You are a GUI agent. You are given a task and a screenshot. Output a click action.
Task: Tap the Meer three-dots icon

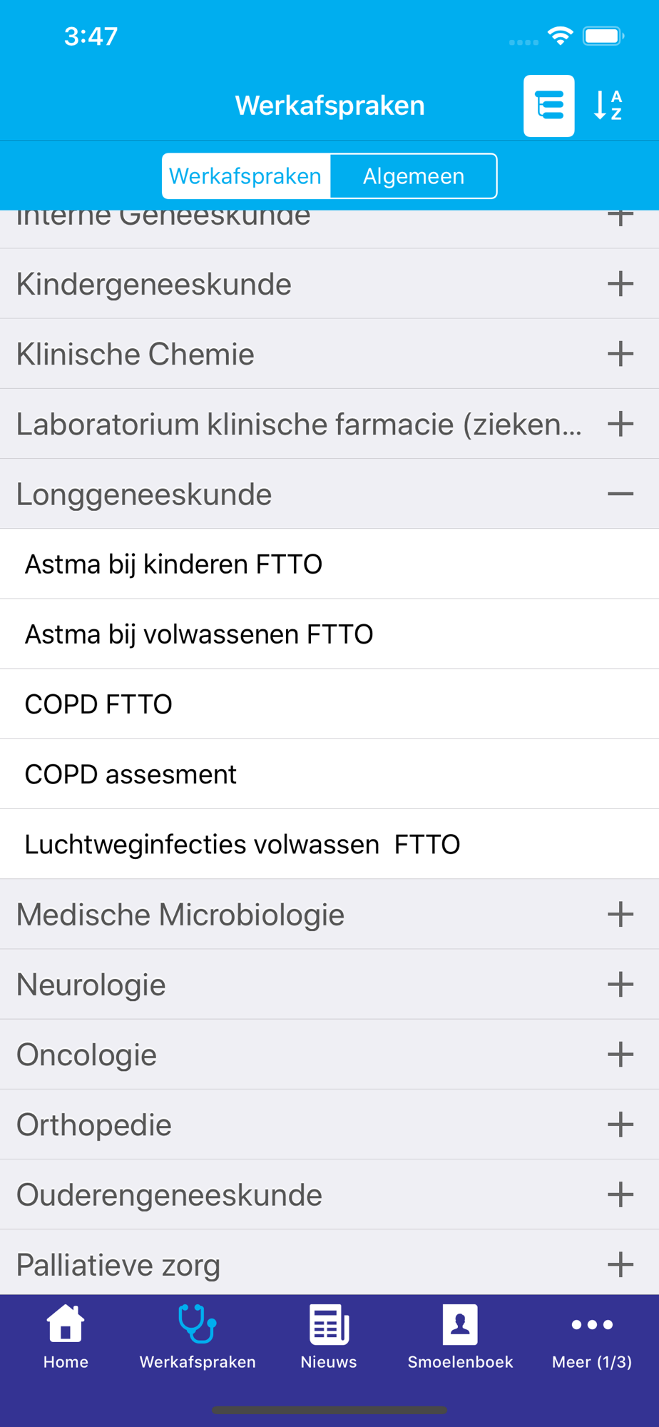(x=592, y=1325)
